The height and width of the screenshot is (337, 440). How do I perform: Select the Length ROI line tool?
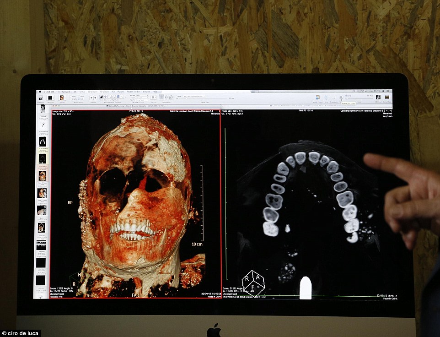click(122, 97)
